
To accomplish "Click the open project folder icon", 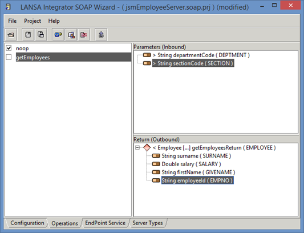I will pyautogui.click(x=11, y=35).
